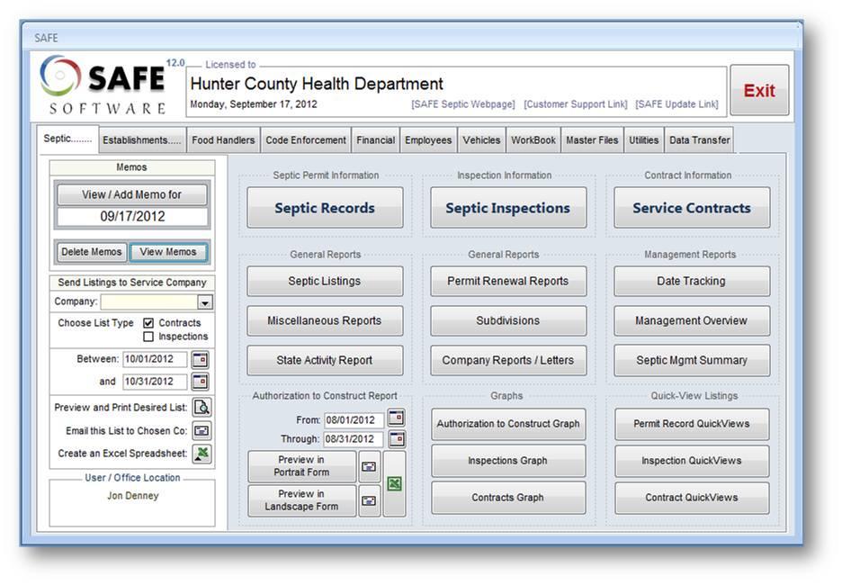Click the Preview and Print Desired List icon

point(202,408)
